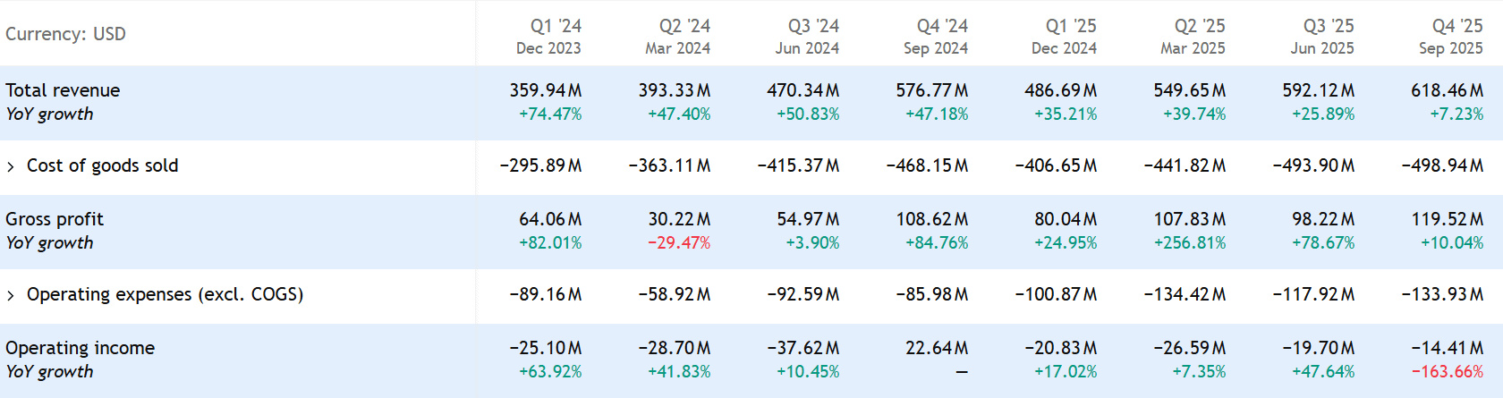Click the Total revenue row label
Viewport: 1503px width, 398px height.
point(63,90)
